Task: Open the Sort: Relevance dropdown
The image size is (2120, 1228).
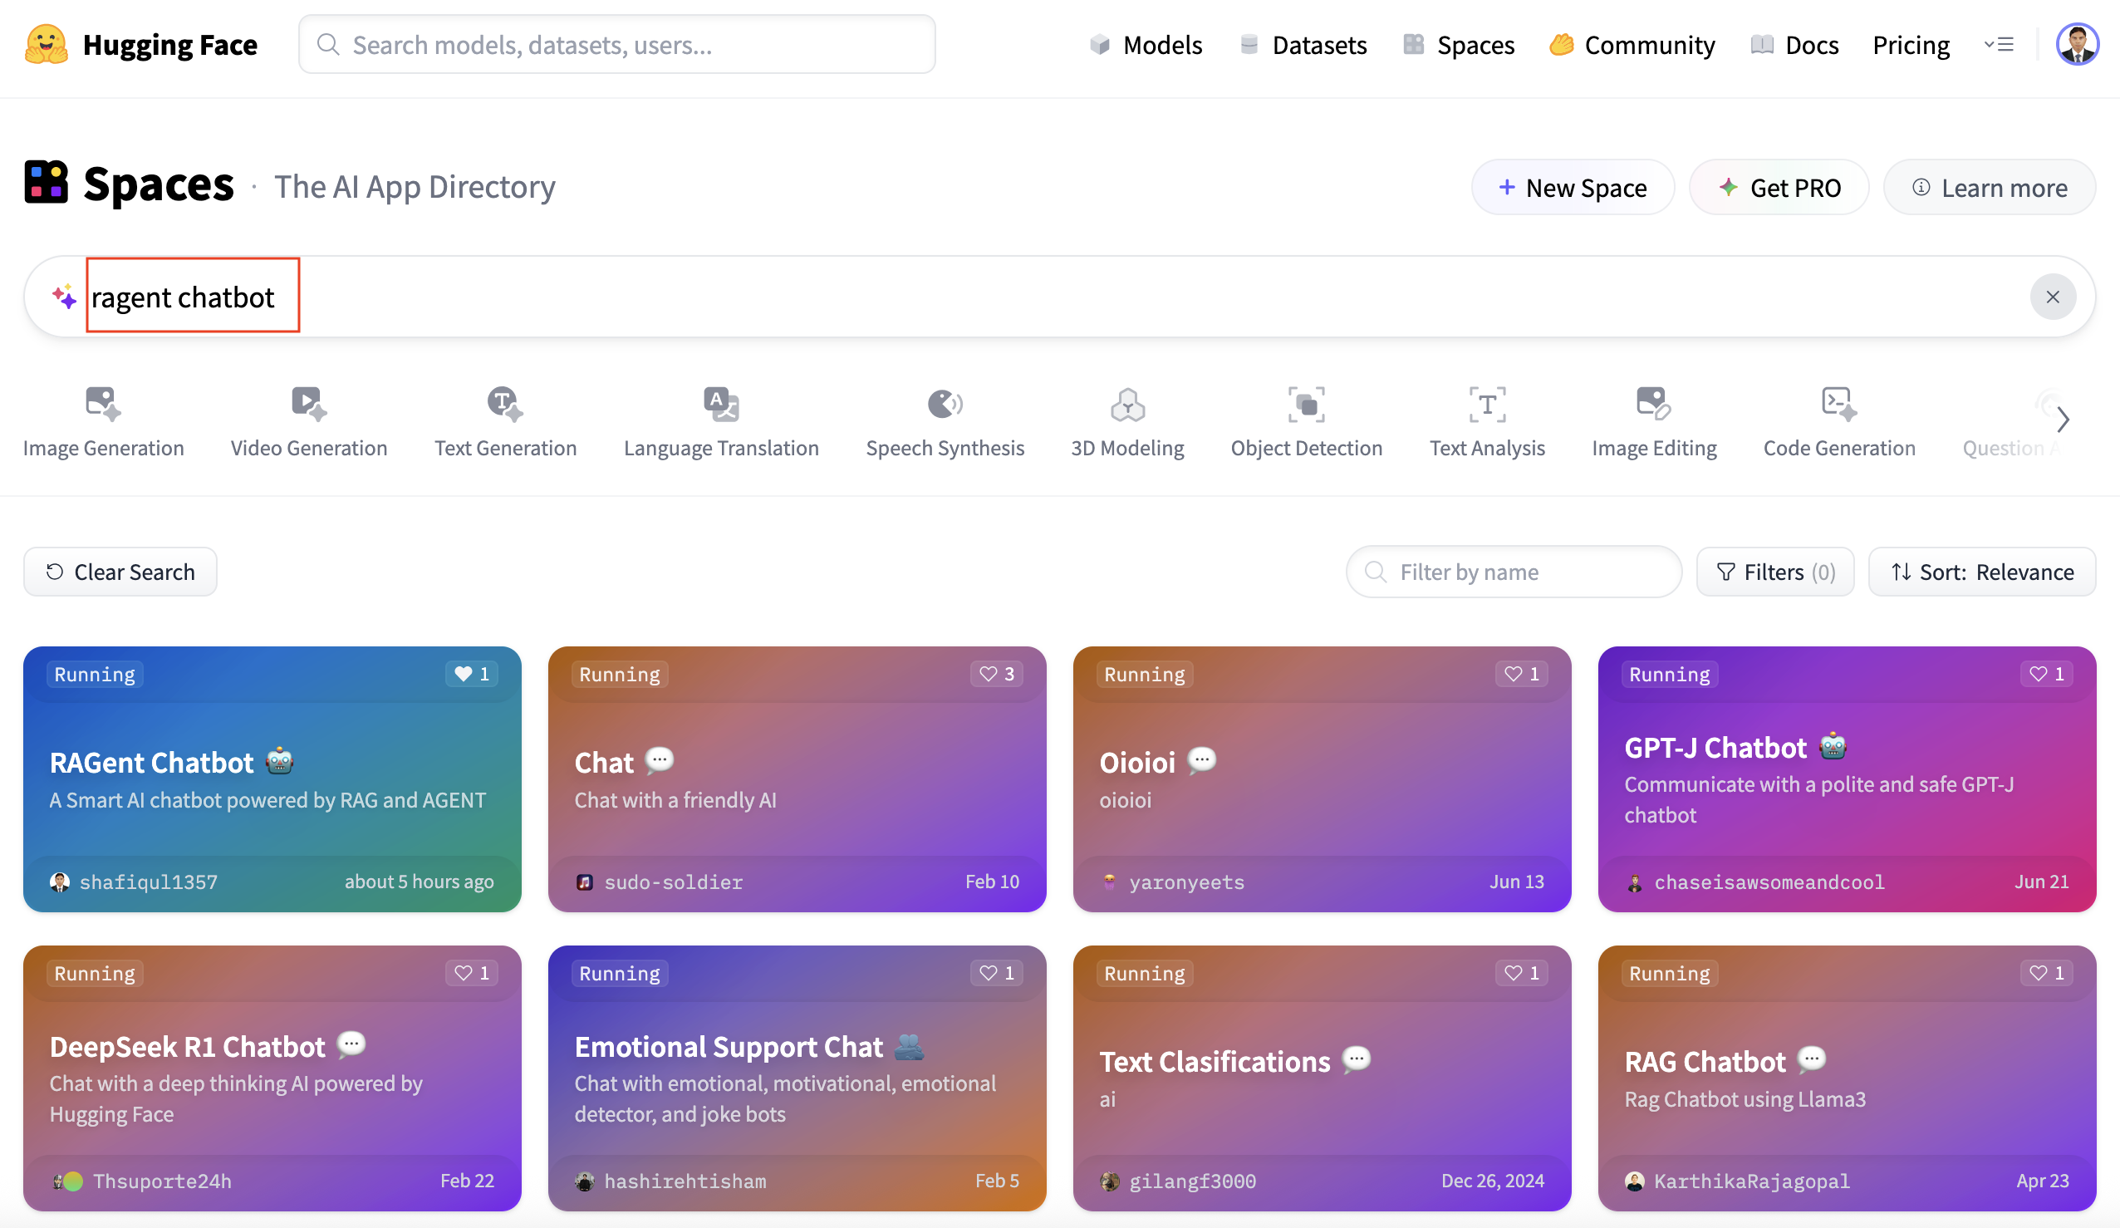Action: [x=1982, y=572]
